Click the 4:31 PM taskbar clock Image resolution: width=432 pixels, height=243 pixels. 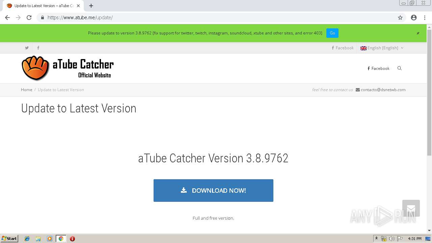click(415, 239)
